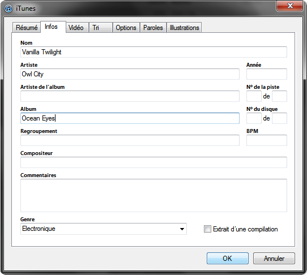The height and width of the screenshot is (275, 307).
Task: Enable the Extrait d'une compilation checkbox
Action: point(207,229)
